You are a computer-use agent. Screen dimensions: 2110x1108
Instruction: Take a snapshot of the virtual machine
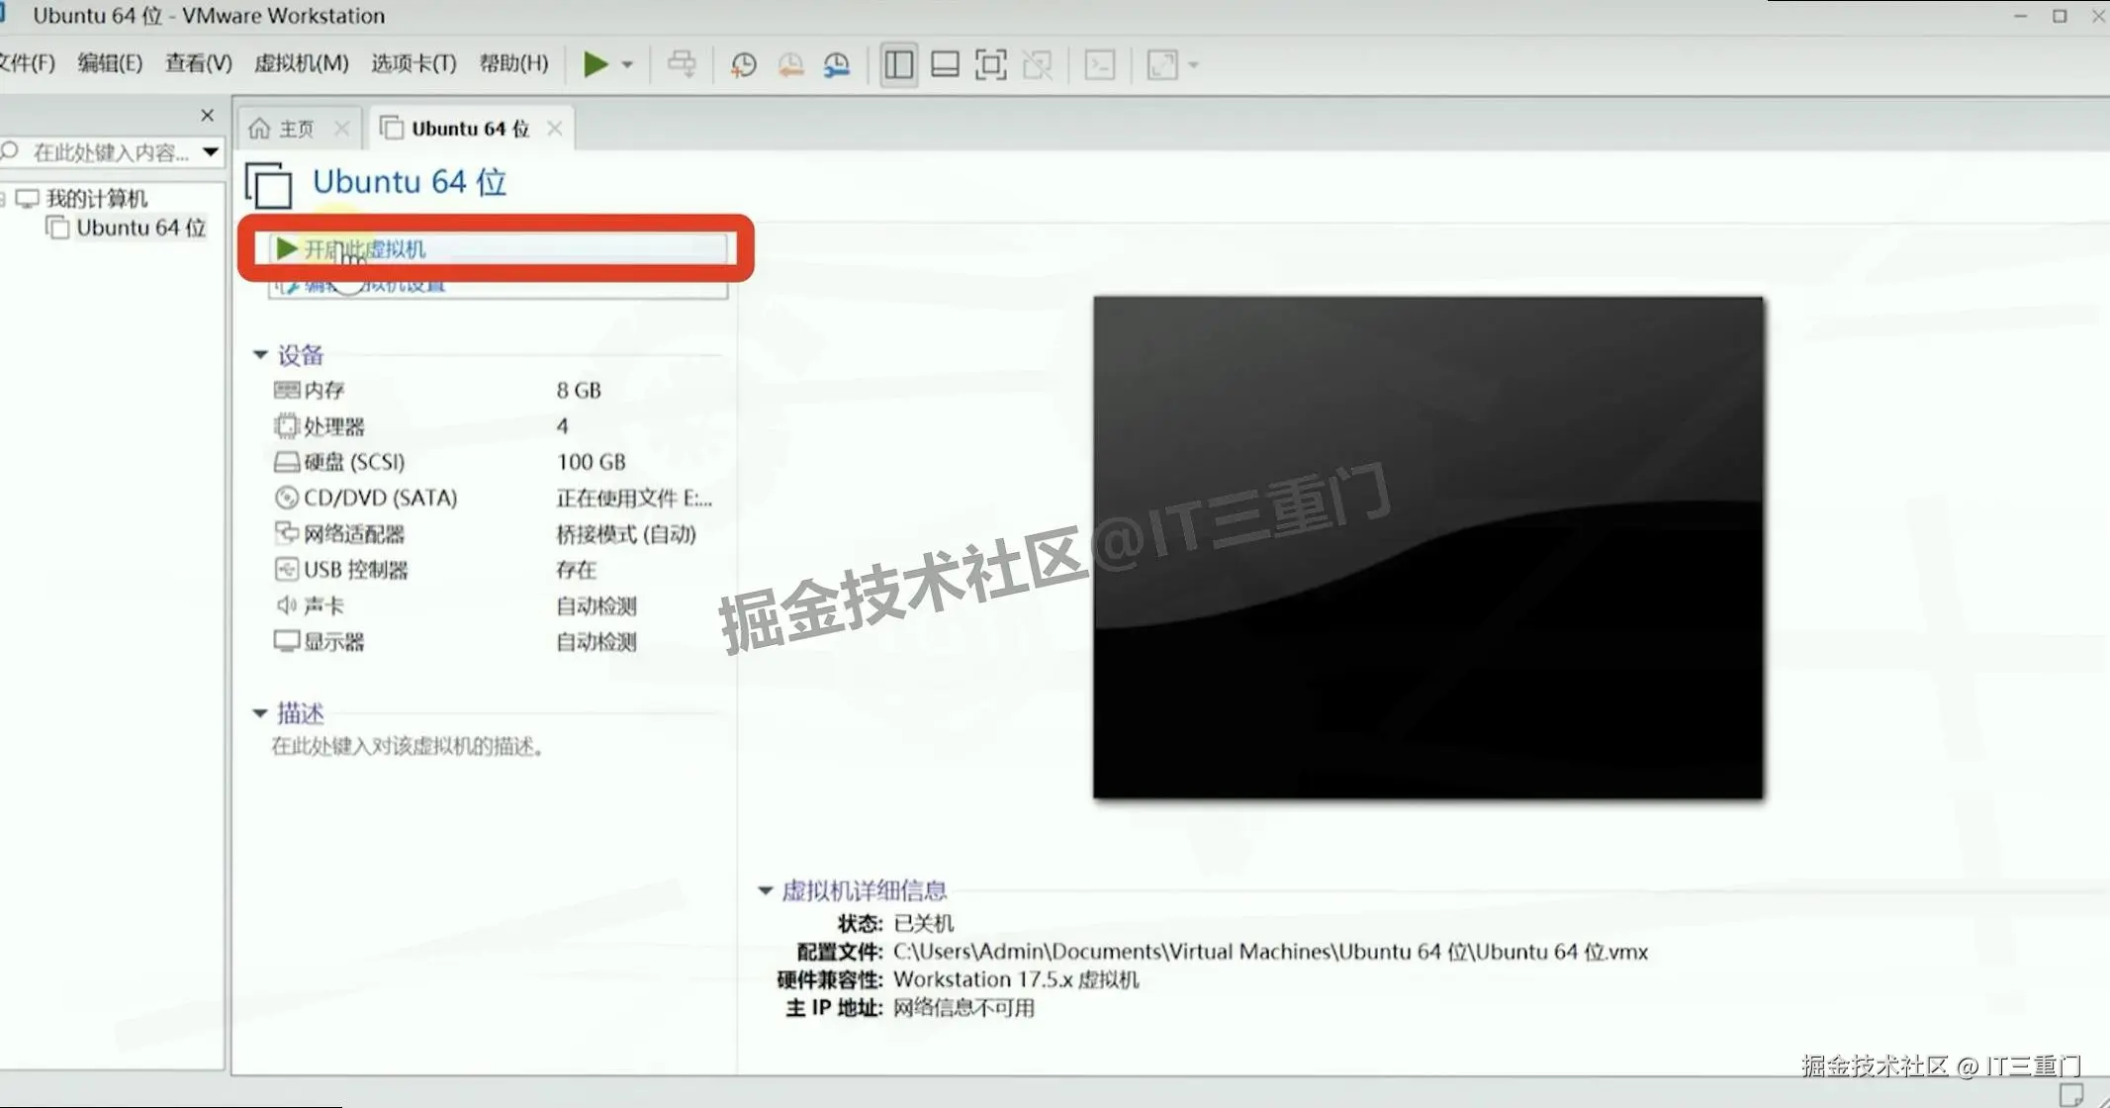coord(742,63)
